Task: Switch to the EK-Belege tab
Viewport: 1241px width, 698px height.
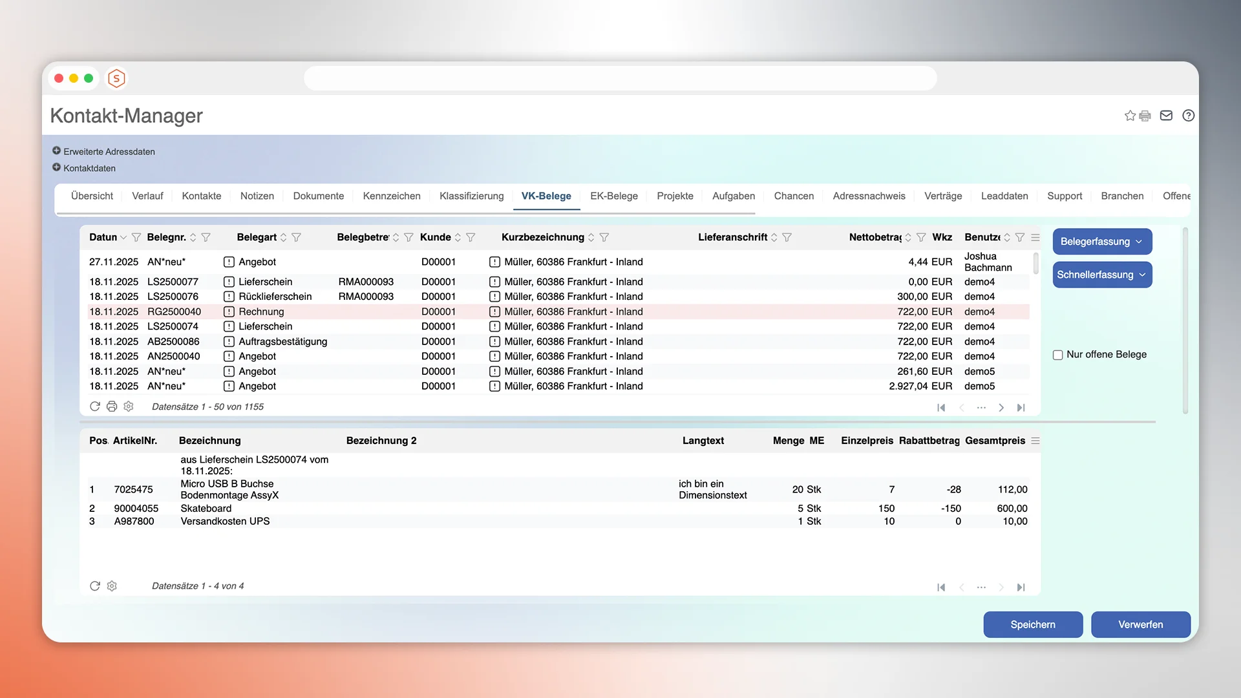Action: (x=613, y=196)
